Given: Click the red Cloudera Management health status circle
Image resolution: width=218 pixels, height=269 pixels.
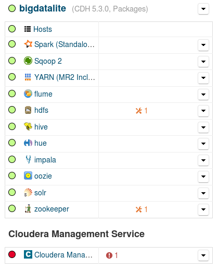Looking at the screenshot, I should pyautogui.click(x=12, y=254).
